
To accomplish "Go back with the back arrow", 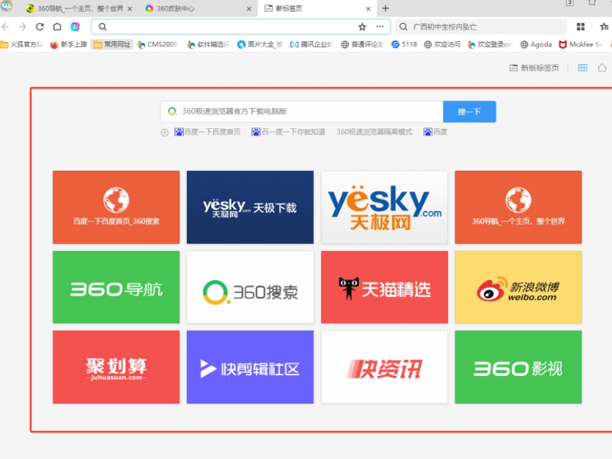I will [5, 27].
